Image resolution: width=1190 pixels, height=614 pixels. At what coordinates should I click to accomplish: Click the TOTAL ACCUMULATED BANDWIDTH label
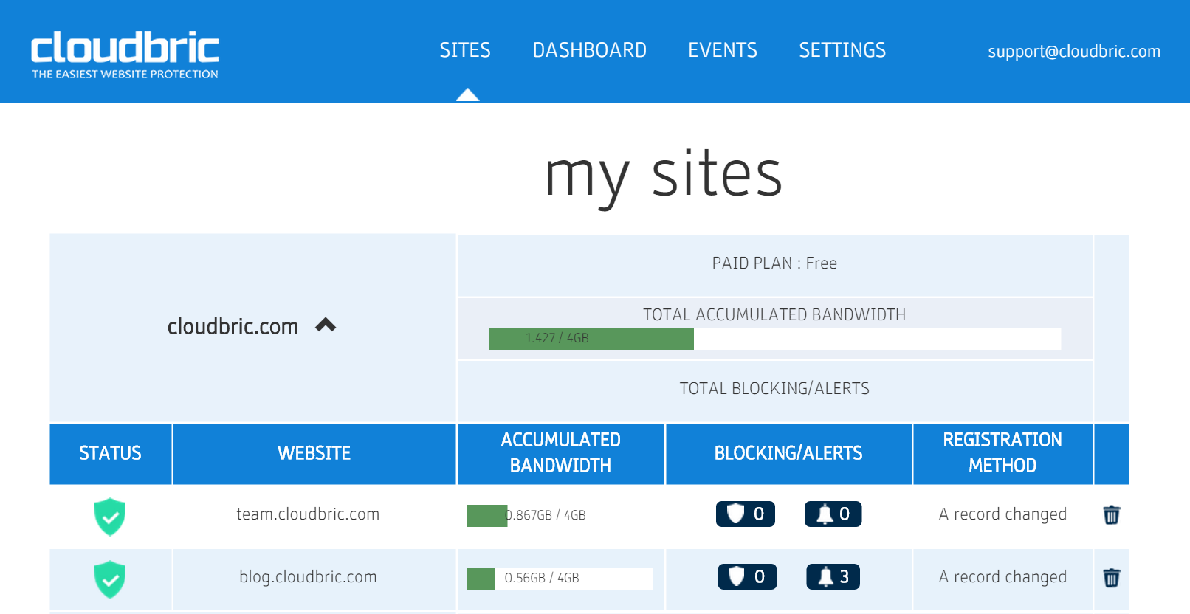[774, 315]
